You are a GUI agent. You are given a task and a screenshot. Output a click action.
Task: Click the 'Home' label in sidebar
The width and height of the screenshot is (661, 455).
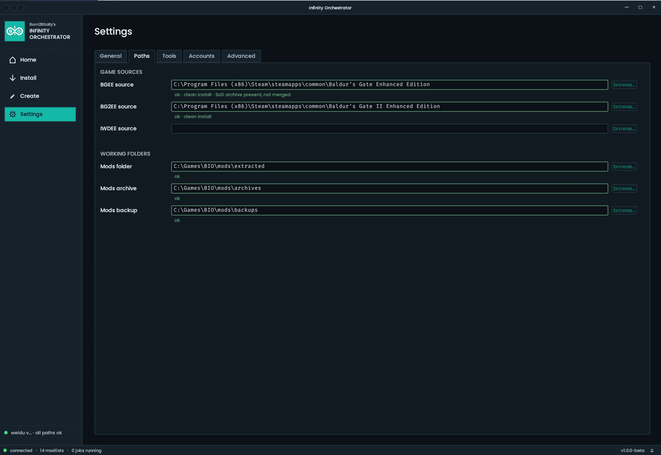(x=28, y=60)
